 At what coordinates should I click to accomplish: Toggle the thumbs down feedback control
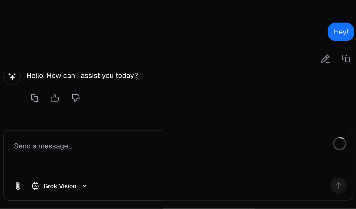[76, 98]
